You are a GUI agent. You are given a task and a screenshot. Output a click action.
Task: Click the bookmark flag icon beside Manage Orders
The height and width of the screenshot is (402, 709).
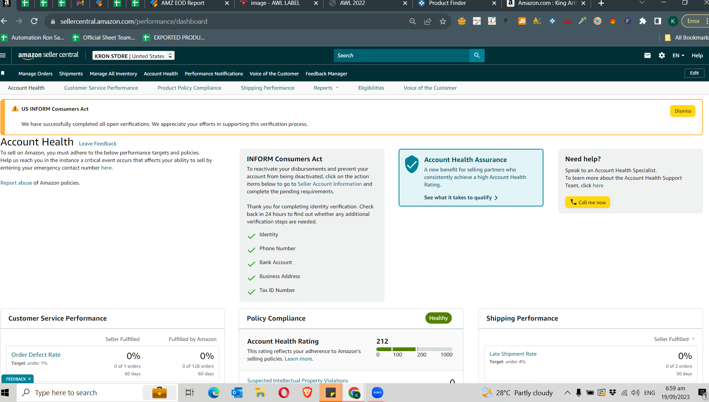[x=3, y=73]
